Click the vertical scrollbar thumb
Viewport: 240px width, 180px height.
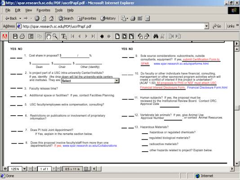pyautogui.click(x=237, y=108)
